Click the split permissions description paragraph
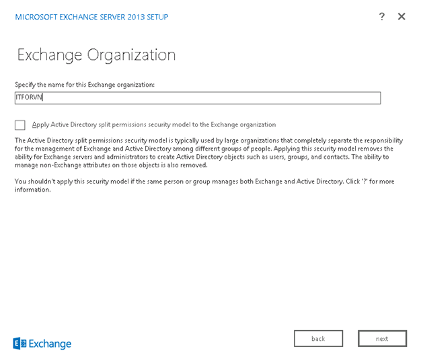 coord(208,153)
